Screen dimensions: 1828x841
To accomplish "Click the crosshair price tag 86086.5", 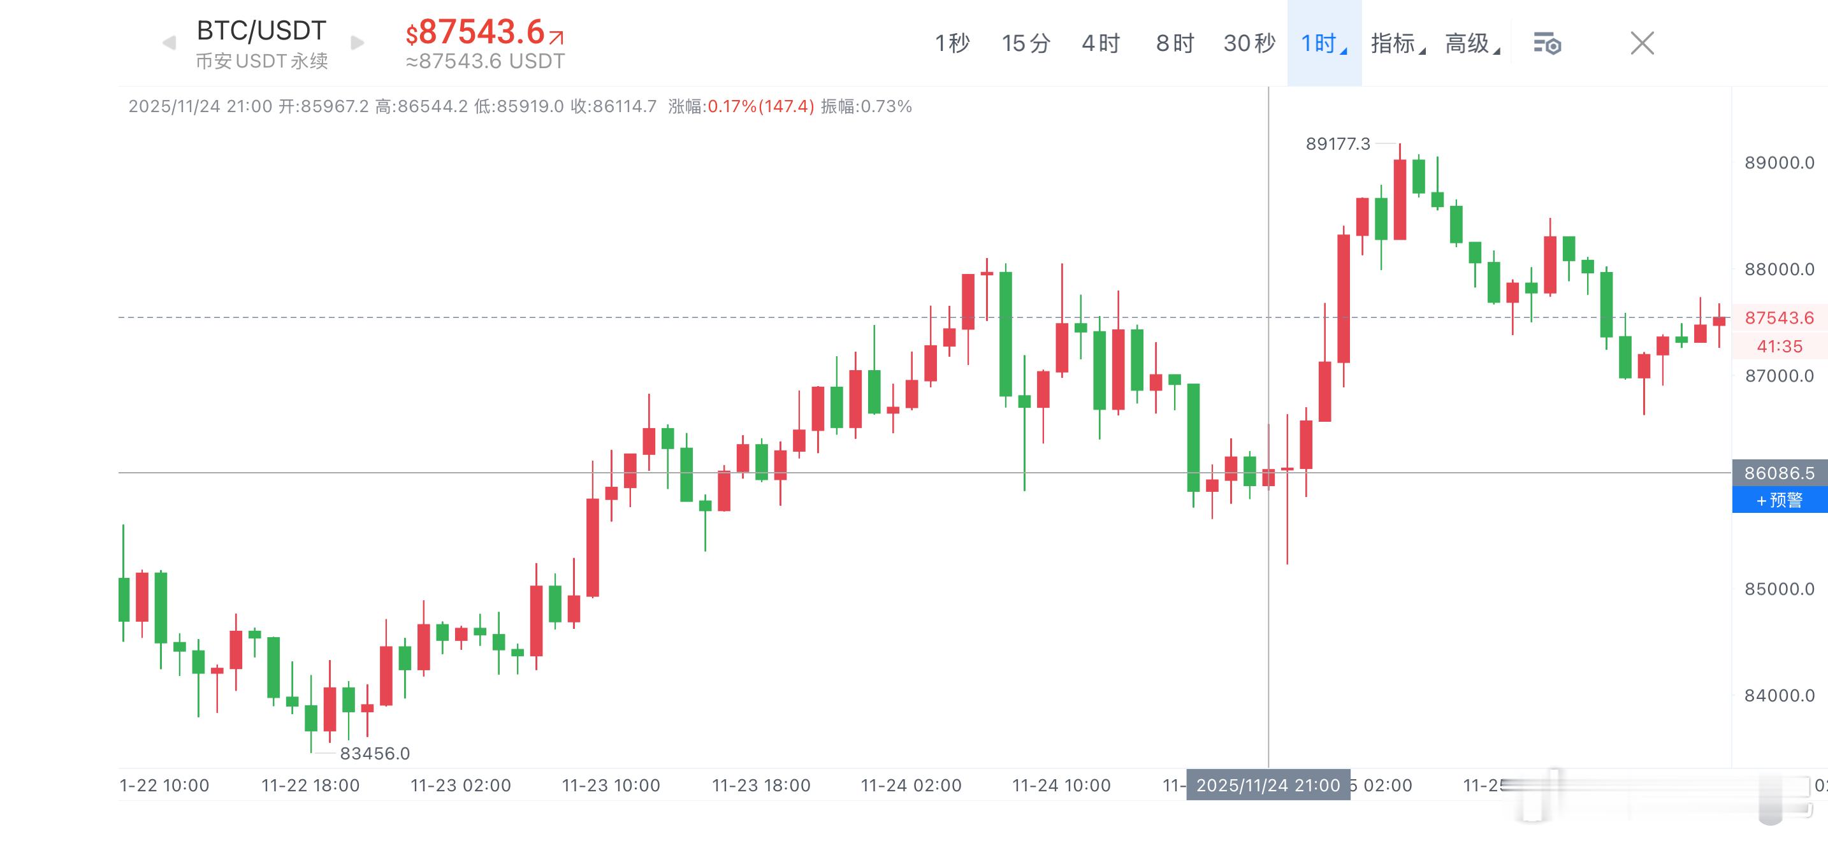I will (1779, 473).
